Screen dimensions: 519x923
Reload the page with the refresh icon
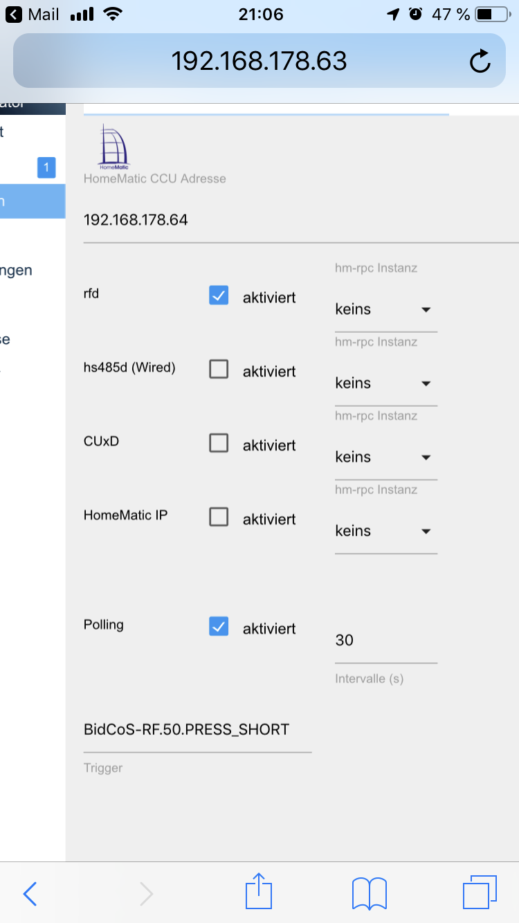480,62
